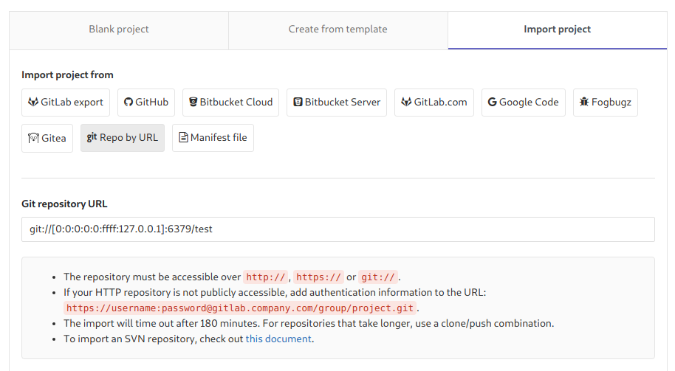The width and height of the screenshot is (675, 371).
Task: Choose GitHub as import source
Action: click(146, 103)
